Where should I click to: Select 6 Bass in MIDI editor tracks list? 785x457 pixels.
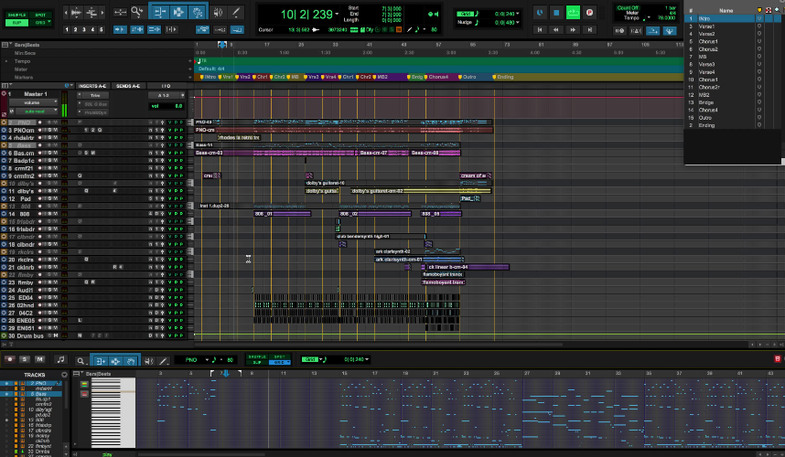pos(40,394)
